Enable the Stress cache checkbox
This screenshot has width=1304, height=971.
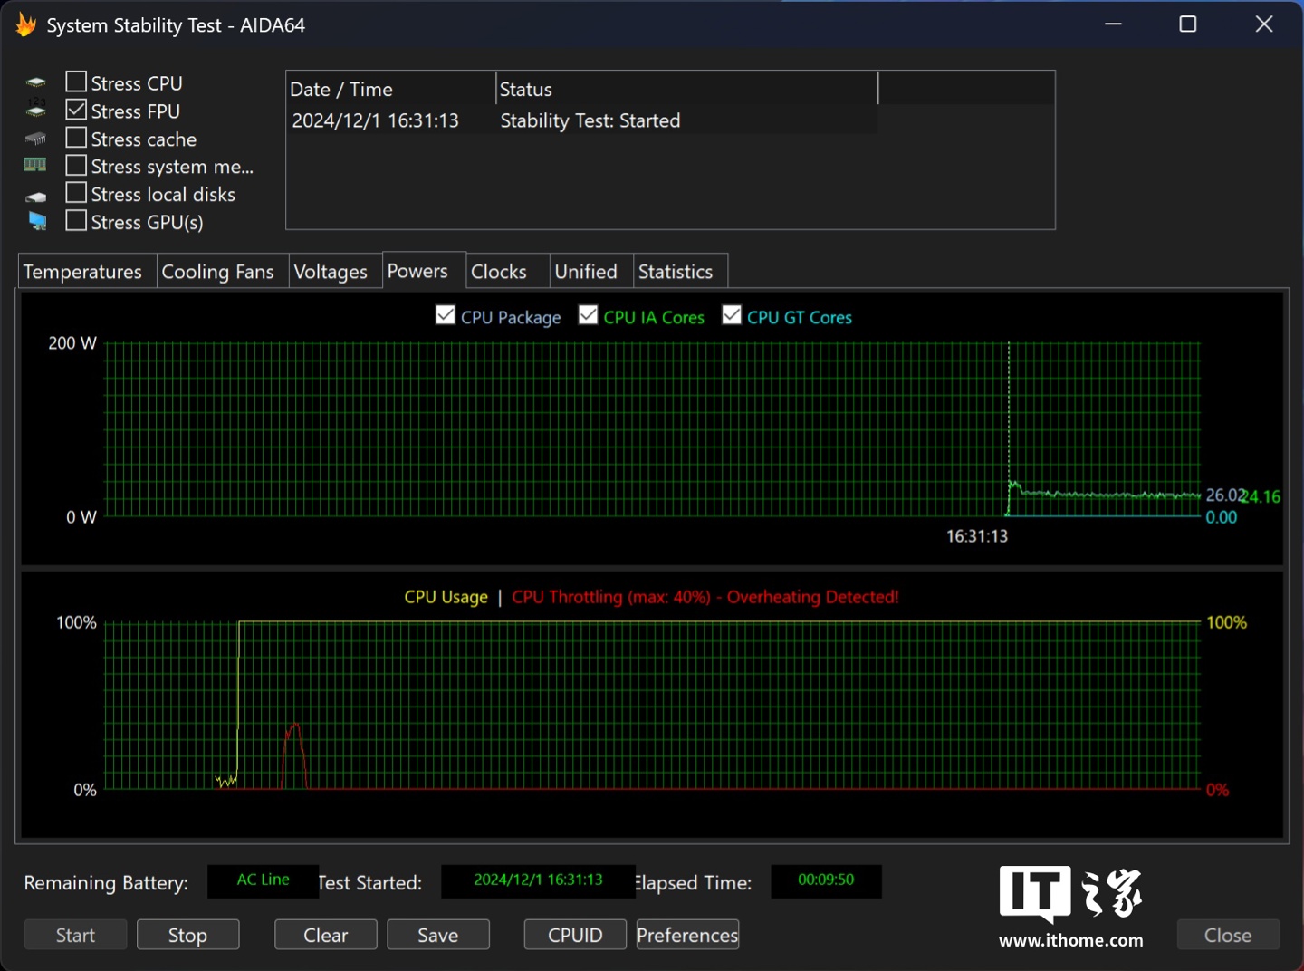point(76,138)
